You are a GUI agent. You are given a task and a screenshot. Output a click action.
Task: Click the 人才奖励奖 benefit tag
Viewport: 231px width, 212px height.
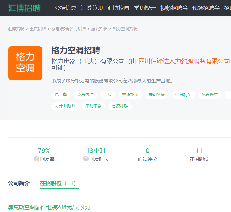point(65,106)
